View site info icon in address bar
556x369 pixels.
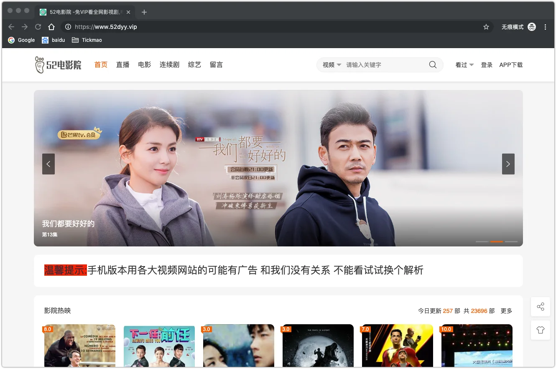click(x=68, y=27)
